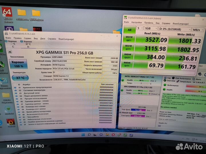The image size is (206, 154).
Task: Switch to S.M.A.R.T. tab
Action: pyautogui.click(x=199, y=82)
